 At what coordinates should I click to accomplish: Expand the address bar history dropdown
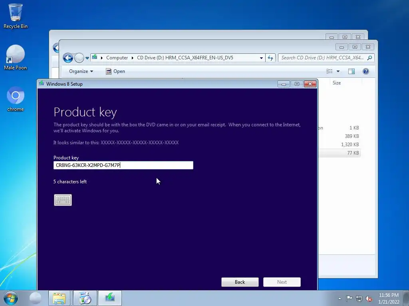coord(261,58)
